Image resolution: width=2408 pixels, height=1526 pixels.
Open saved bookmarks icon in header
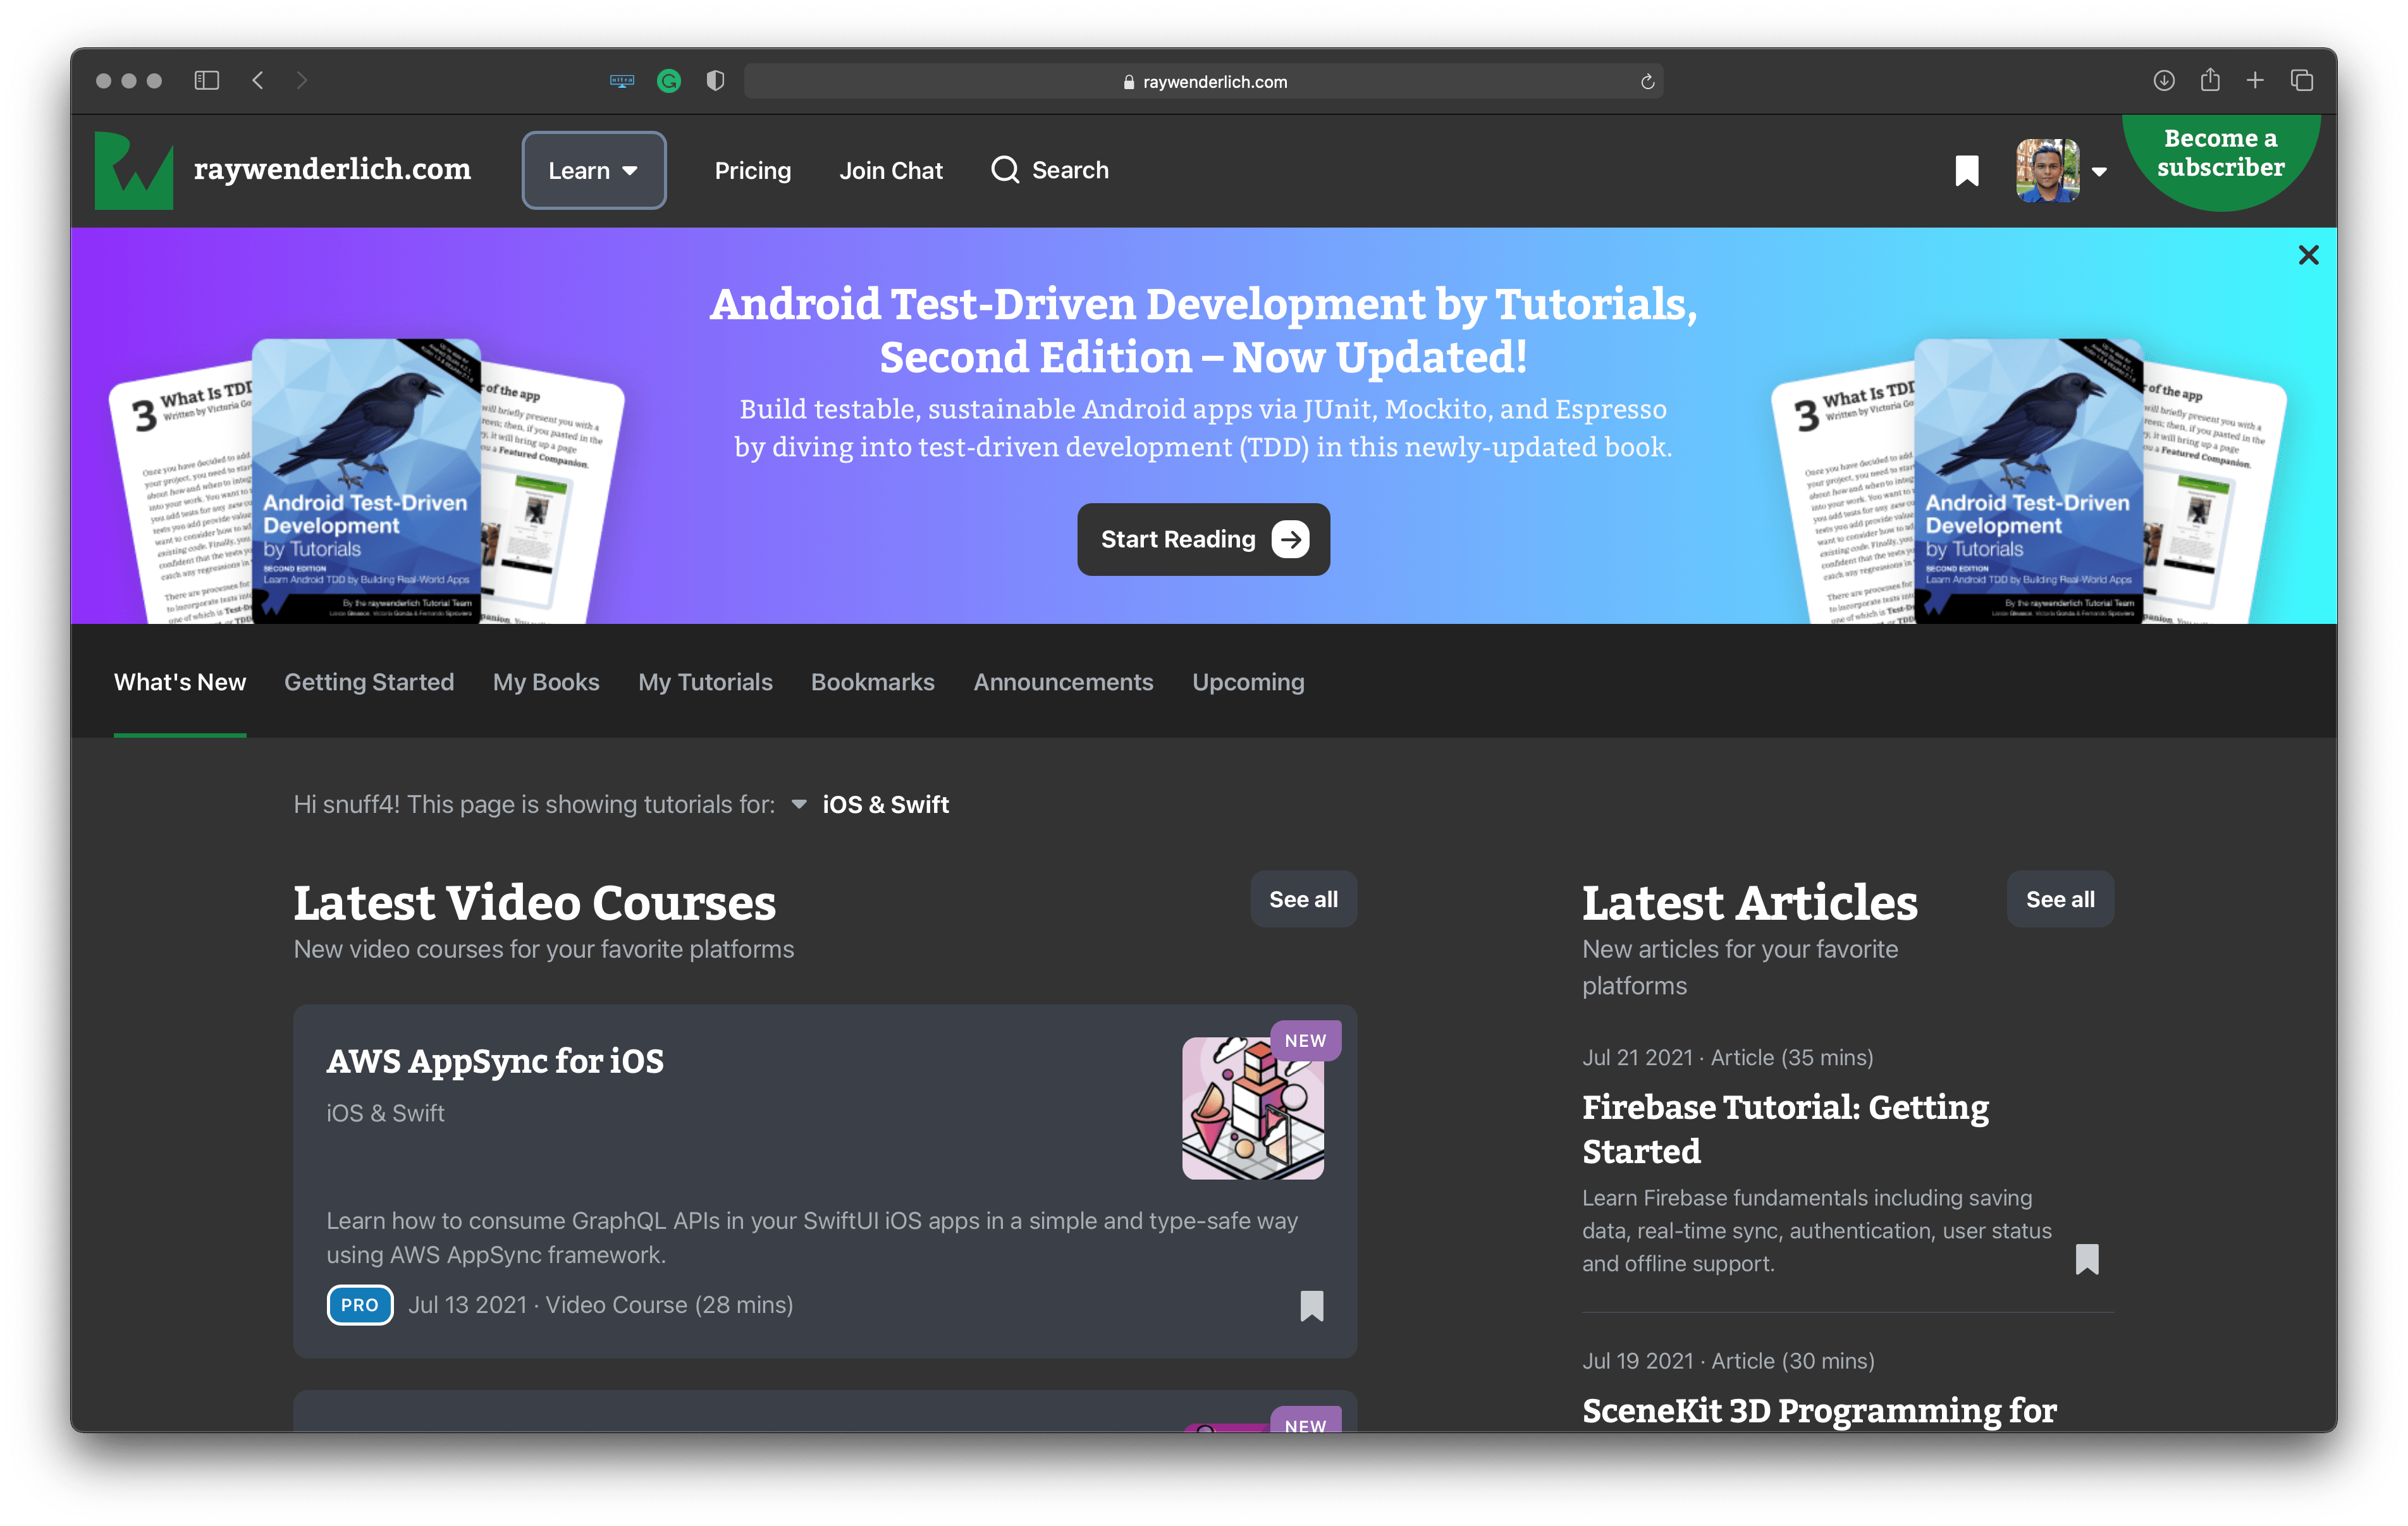tap(1966, 171)
